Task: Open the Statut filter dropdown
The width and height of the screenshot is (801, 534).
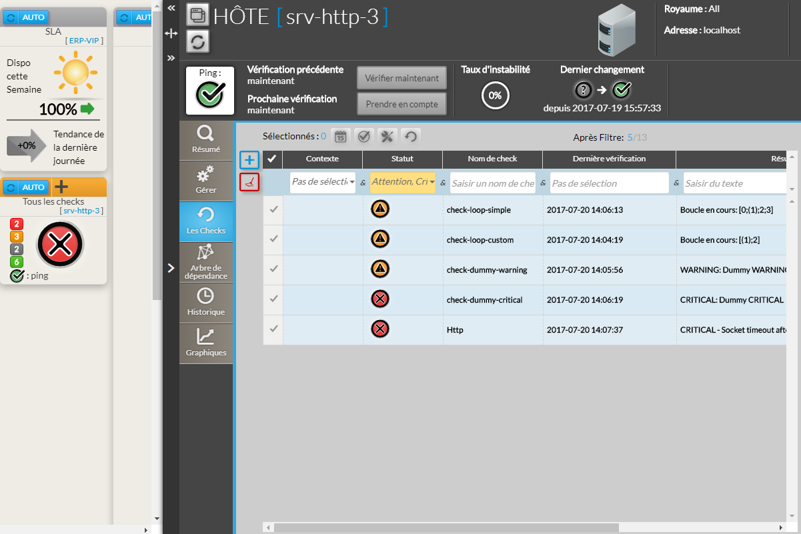Action: click(403, 183)
